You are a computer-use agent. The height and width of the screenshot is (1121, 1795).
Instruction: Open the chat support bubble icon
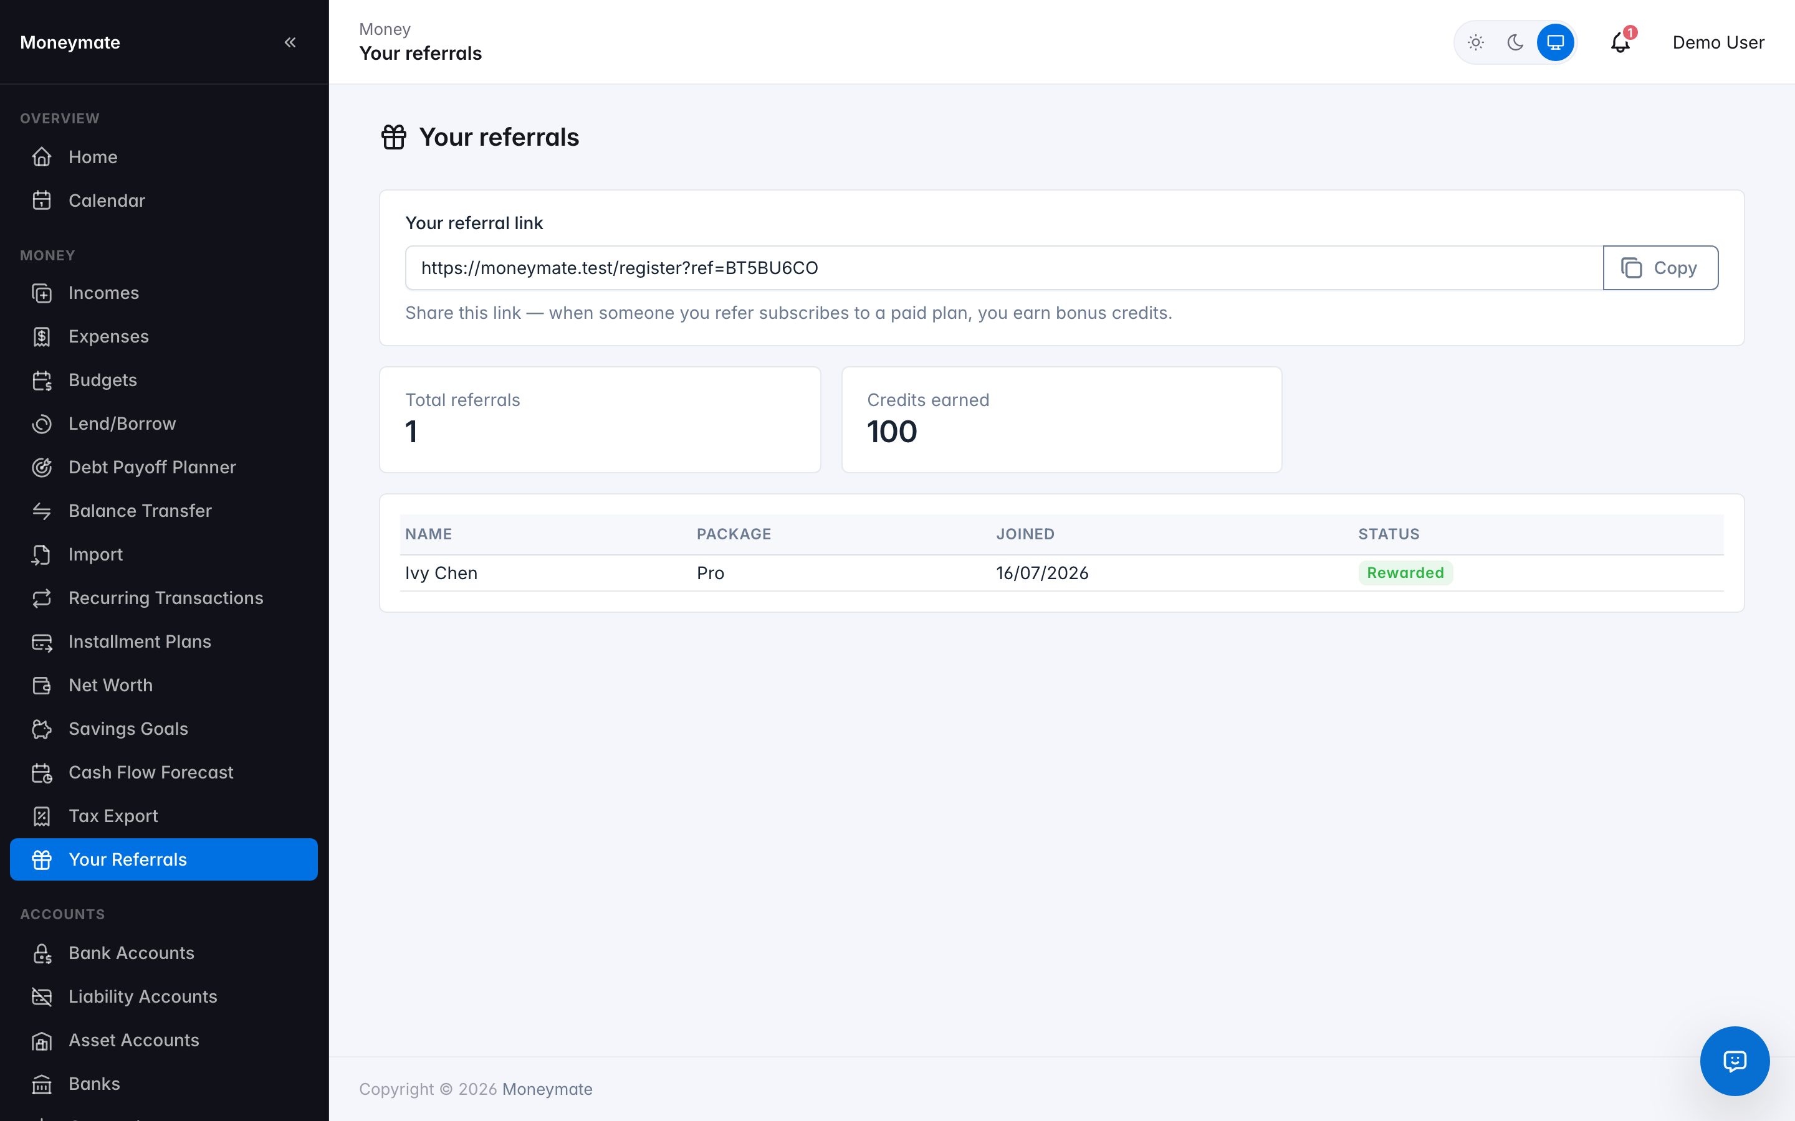pyautogui.click(x=1734, y=1061)
